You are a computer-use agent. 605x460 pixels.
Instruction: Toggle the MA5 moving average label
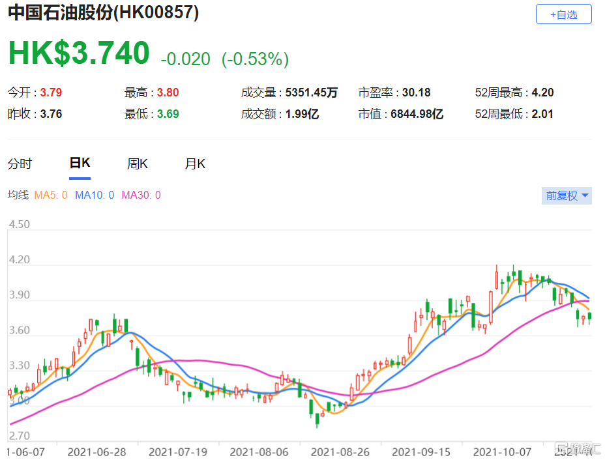click(x=51, y=195)
